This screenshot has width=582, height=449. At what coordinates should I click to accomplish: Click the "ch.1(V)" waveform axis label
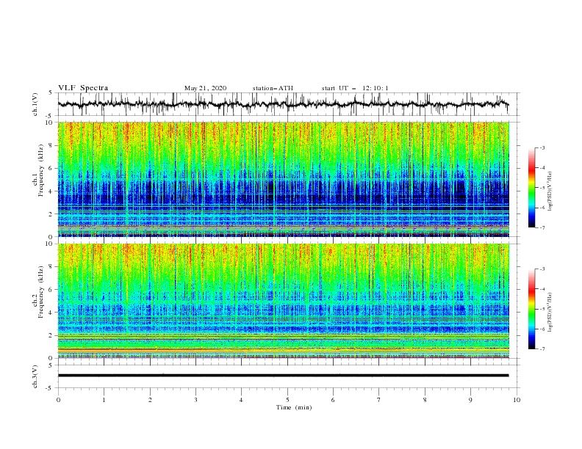[35, 104]
